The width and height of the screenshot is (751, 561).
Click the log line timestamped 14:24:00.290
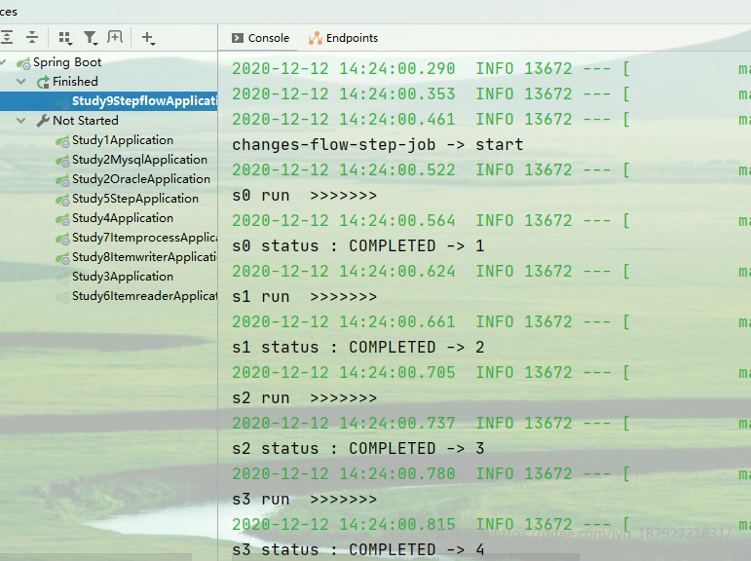[x=491, y=69]
